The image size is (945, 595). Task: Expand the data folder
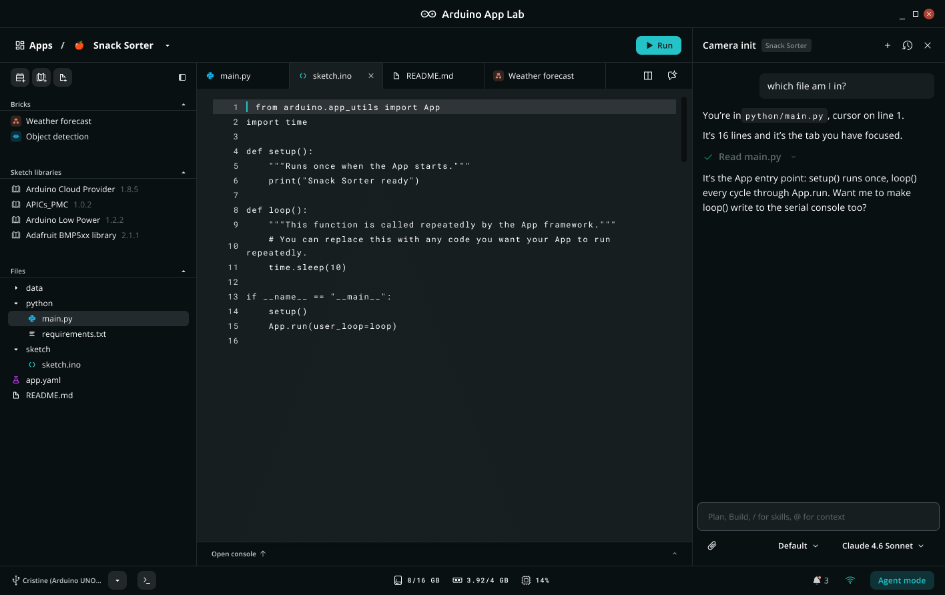tap(17, 288)
